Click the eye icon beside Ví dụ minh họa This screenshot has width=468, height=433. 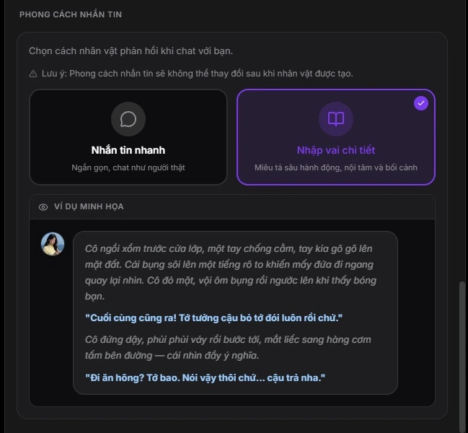pyautogui.click(x=43, y=207)
